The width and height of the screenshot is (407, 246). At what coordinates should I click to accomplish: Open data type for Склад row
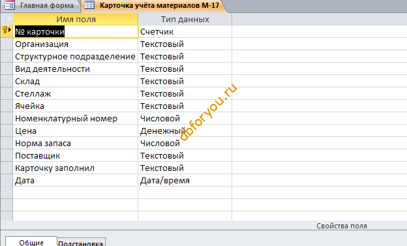click(x=185, y=82)
